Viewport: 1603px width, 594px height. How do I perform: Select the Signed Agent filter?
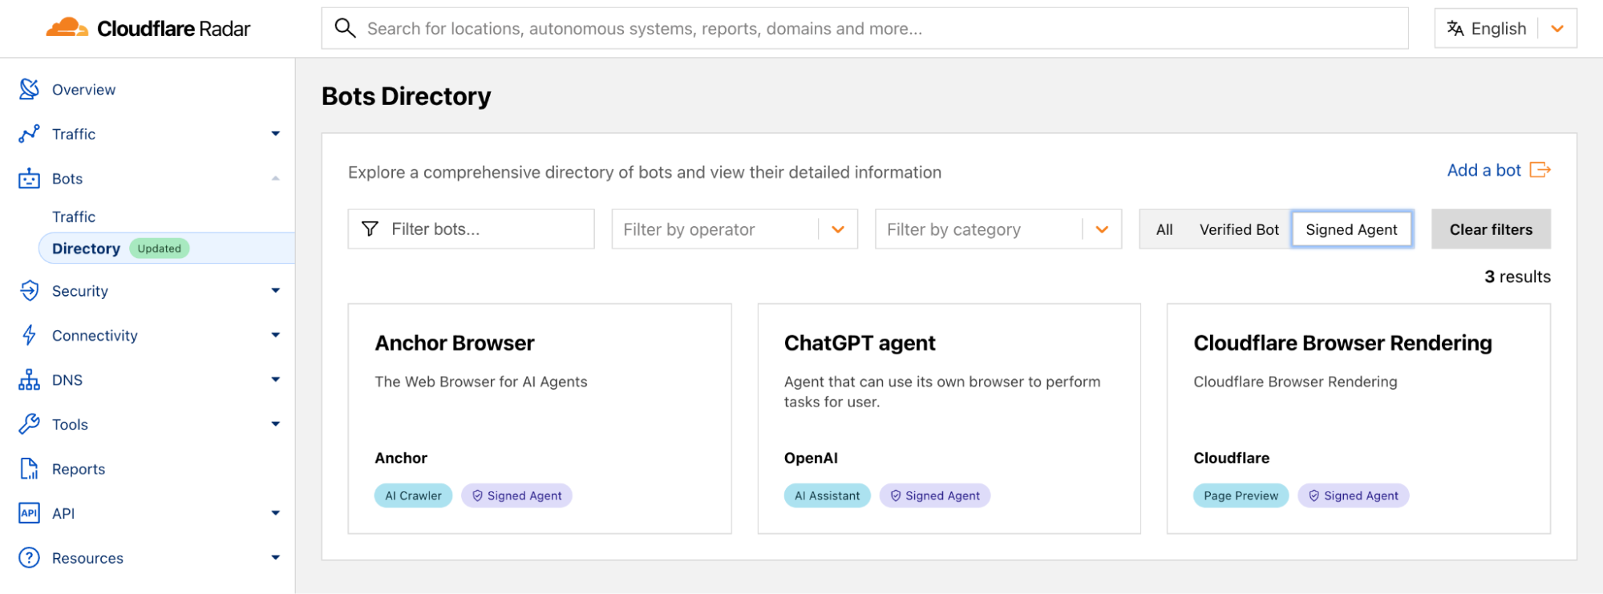(1351, 230)
